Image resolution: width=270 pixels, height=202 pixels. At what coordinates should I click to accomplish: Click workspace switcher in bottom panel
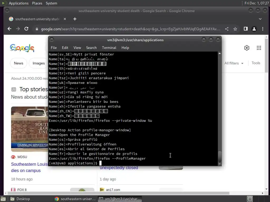(x=250, y=199)
